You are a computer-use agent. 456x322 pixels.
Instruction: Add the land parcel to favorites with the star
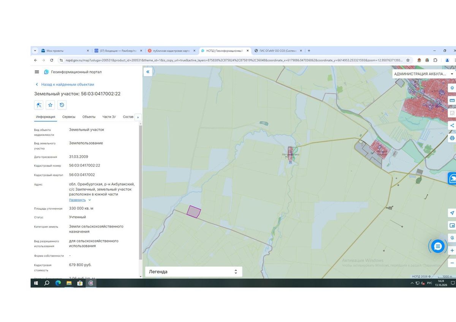[x=51, y=105]
